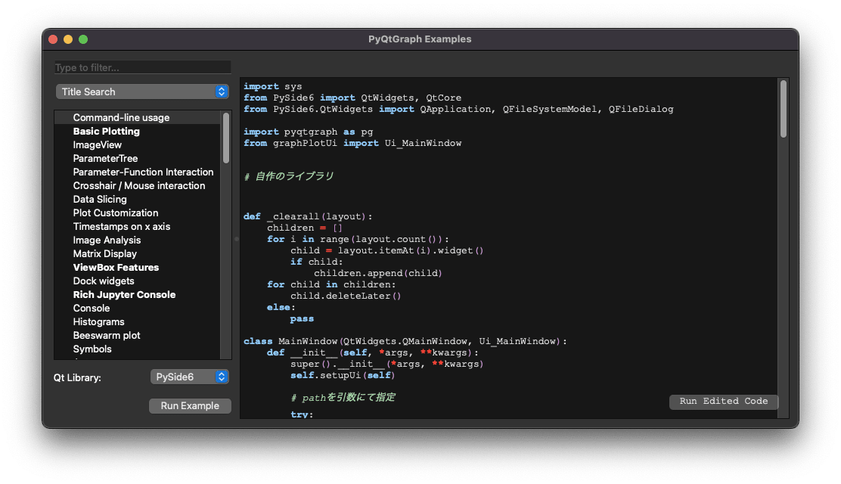Click the splitter handle between list and code
The width and height of the screenshot is (841, 484).
pos(236,239)
